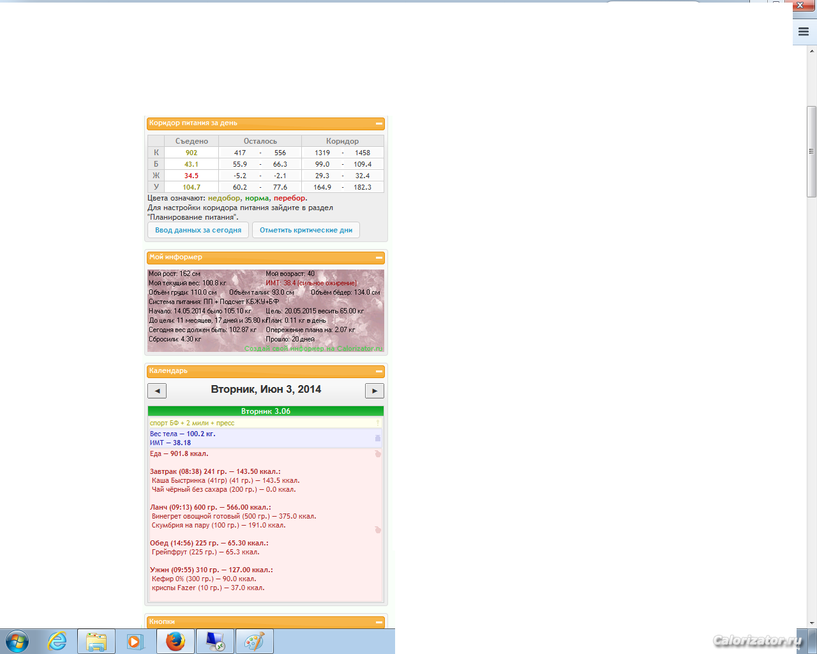
Task: Open the browser hamburger menu
Action: (x=804, y=31)
